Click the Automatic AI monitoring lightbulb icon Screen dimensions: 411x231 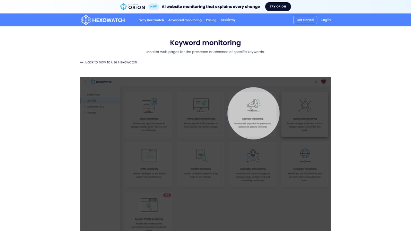[x=253, y=155]
